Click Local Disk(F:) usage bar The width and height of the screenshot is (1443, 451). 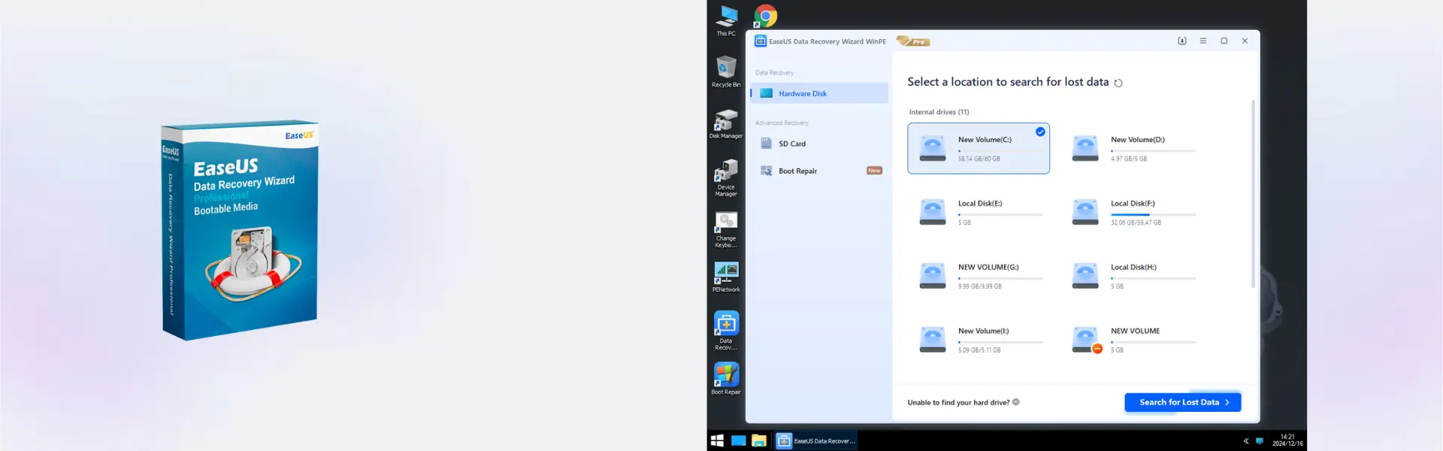tap(1153, 215)
